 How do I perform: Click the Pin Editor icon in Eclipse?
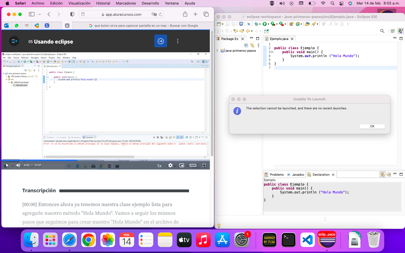point(267,31)
